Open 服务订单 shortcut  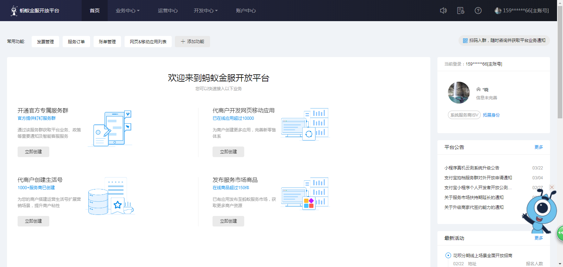[76, 42]
